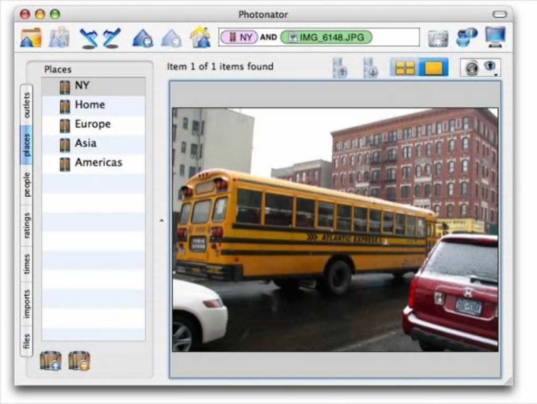The image size is (537, 404).
Task: Click the lock place icon below the list
Action: (79, 361)
